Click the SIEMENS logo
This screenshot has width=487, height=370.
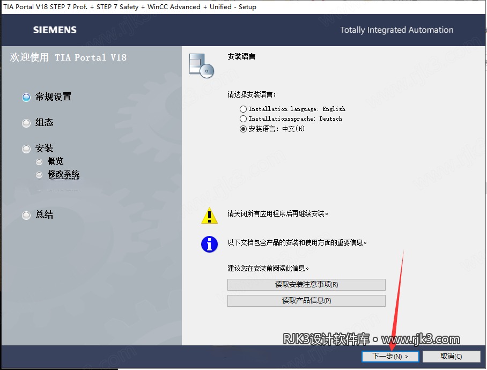55,30
